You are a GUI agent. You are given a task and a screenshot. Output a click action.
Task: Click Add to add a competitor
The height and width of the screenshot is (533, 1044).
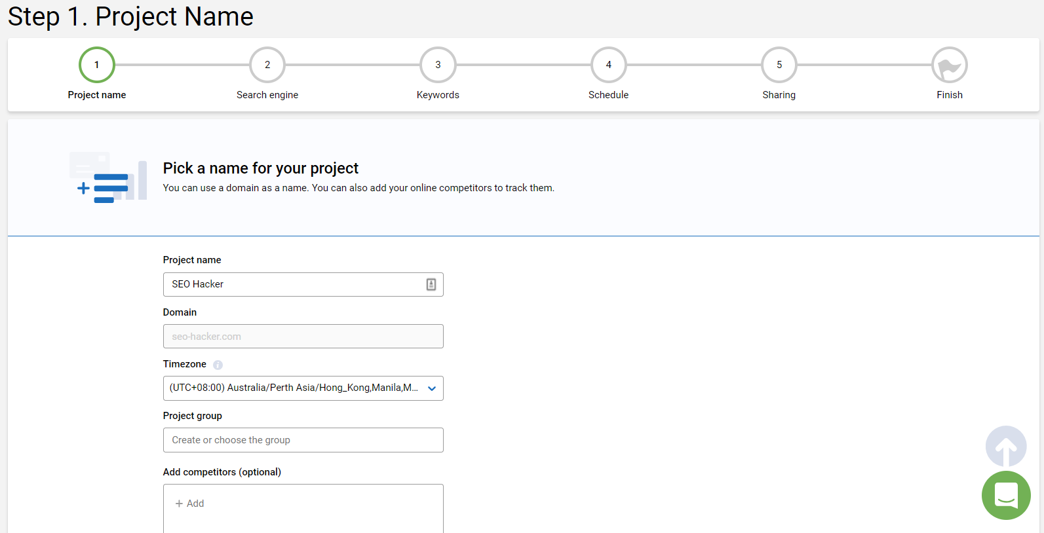click(190, 504)
